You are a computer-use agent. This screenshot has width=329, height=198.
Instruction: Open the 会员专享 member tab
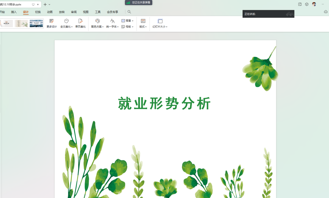pos(112,12)
